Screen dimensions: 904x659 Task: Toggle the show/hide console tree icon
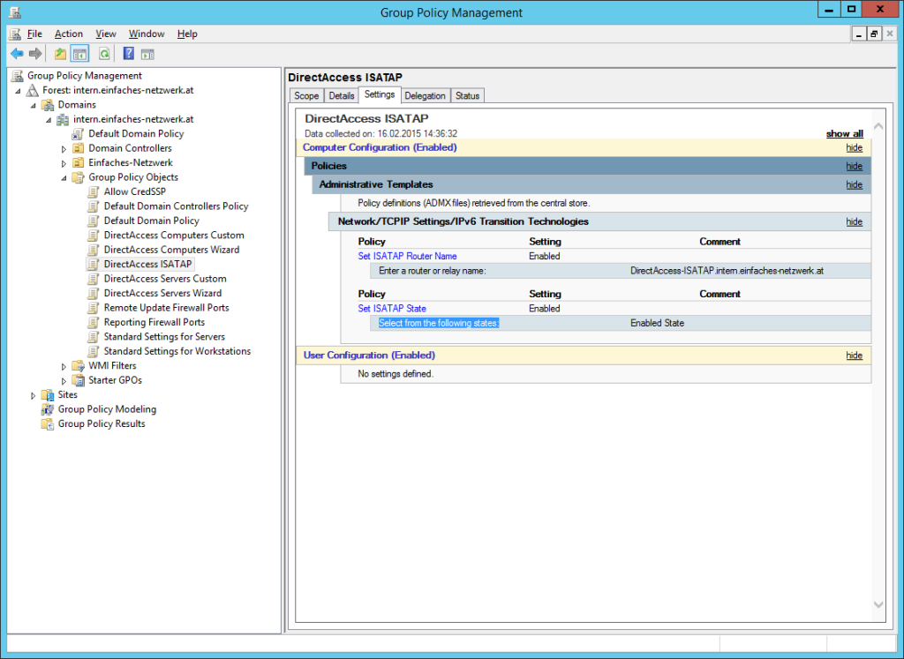coord(79,54)
